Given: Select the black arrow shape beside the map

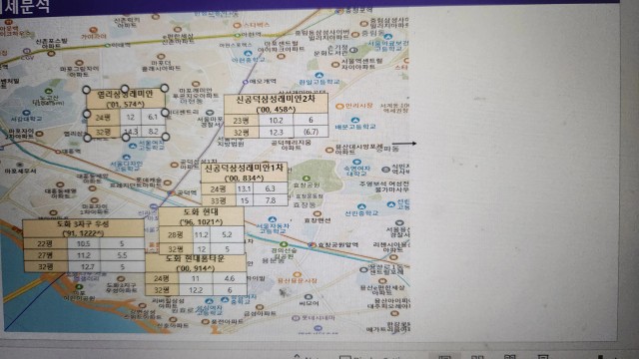Looking at the screenshot, I should coord(404,144).
